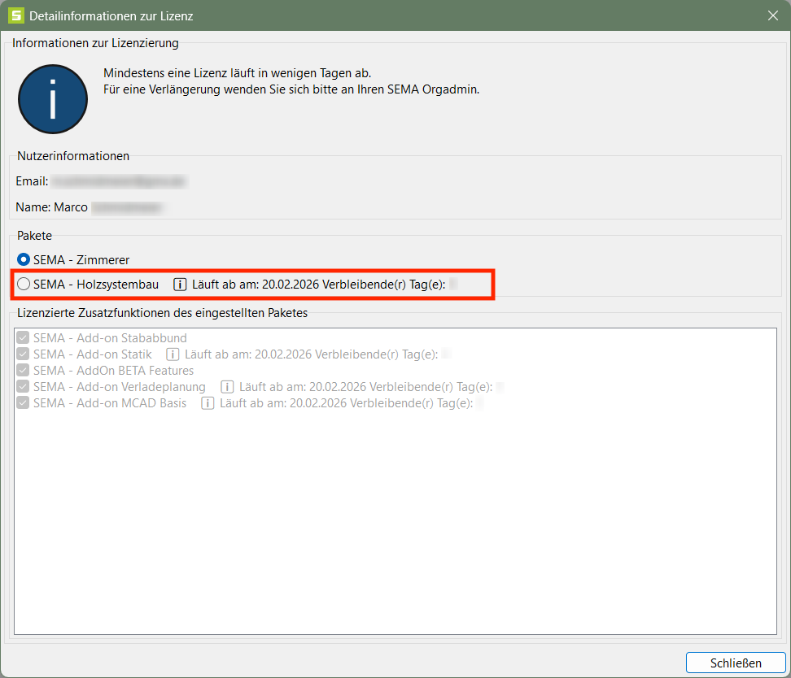Image resolution: width=791 pixels, height=678 pixels.
Task: Click the large blue information icon
Action: (x=53, y=99)
